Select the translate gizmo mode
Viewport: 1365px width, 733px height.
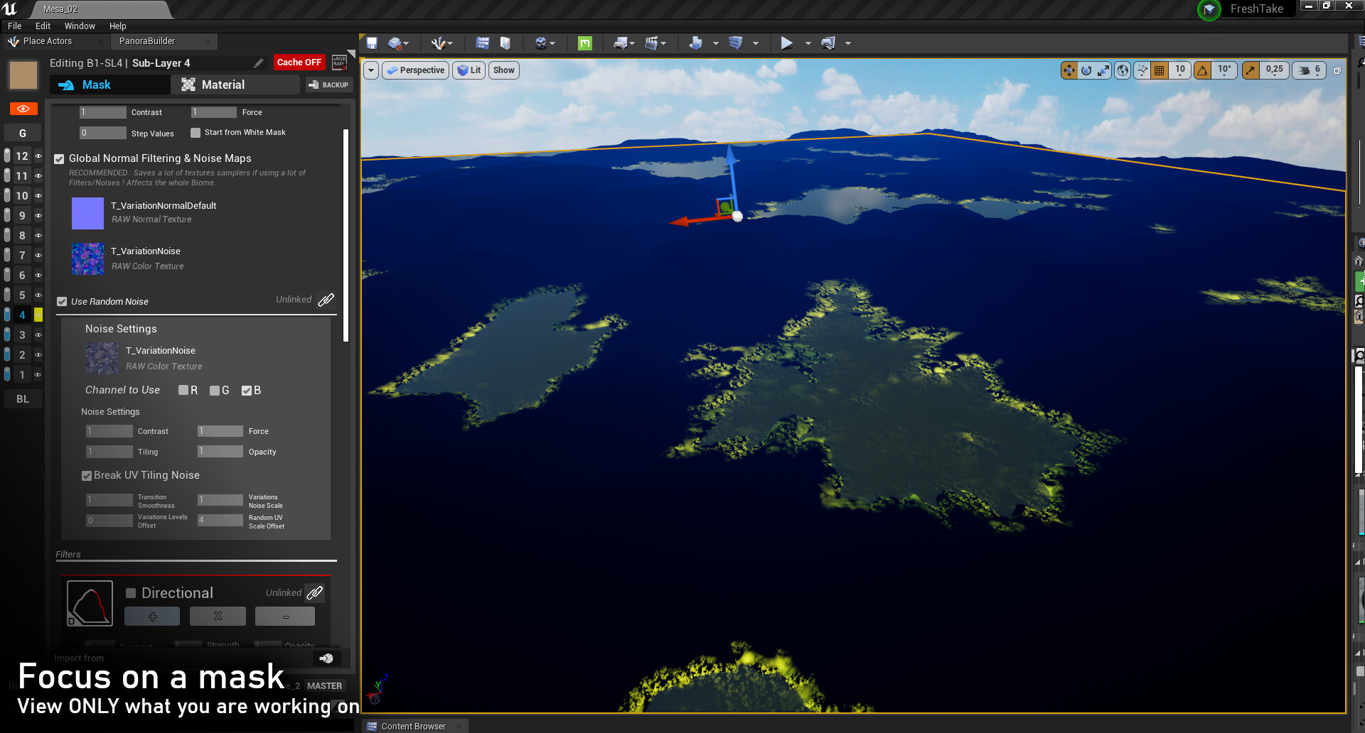pos(1069,70)
